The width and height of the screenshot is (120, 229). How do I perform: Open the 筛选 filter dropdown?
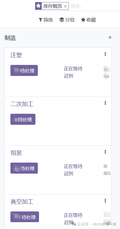(x=46, y=20)
